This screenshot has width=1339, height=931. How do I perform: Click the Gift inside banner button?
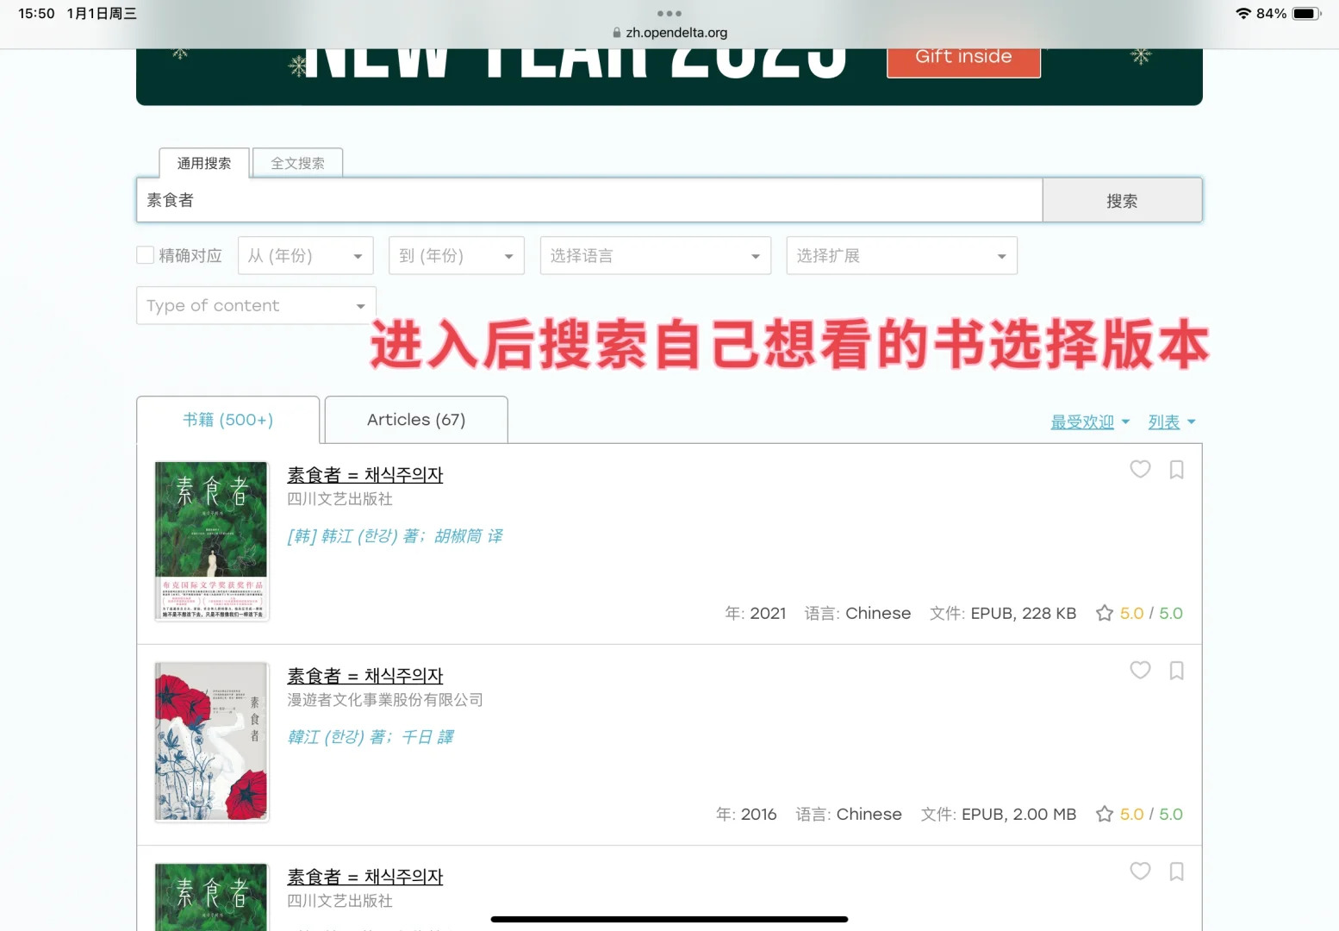click(x=963, y=59)
